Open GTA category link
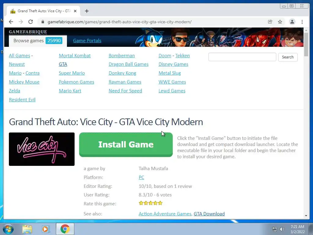 tap(63, 64)
